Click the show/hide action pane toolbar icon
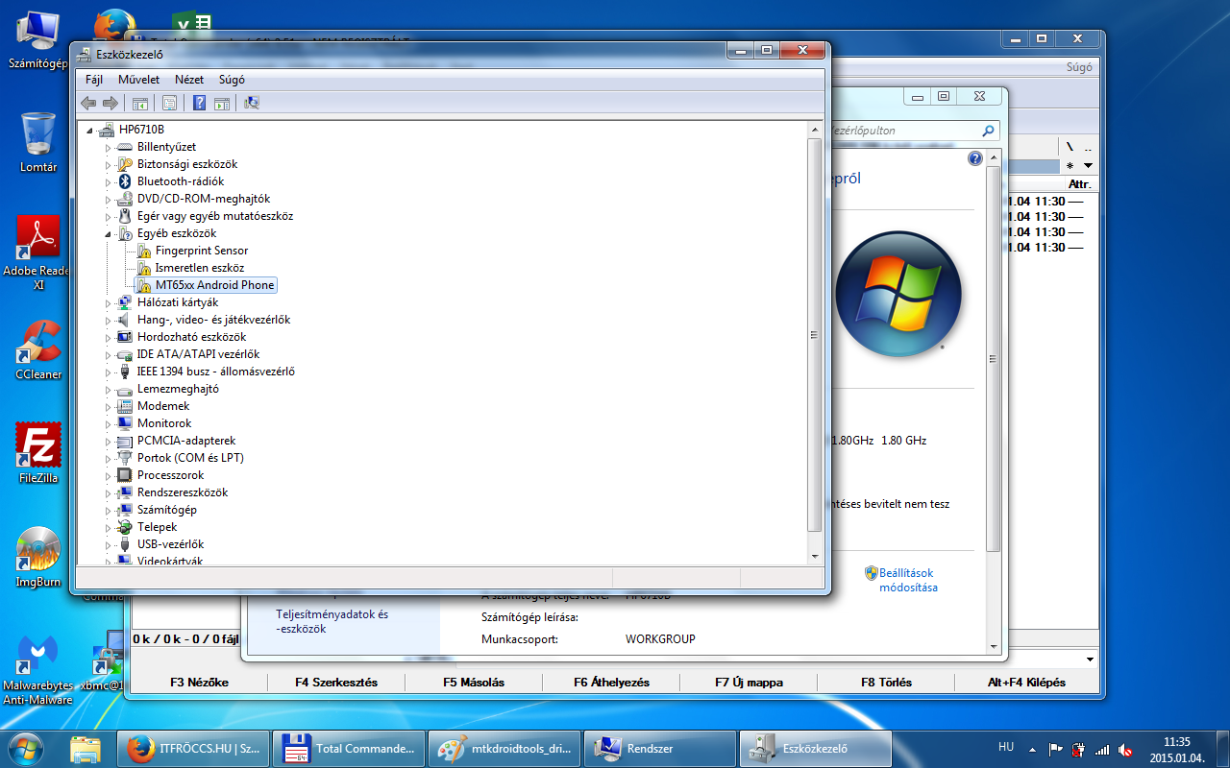This screenshot has height=768, width=1230. click(222, 103)
